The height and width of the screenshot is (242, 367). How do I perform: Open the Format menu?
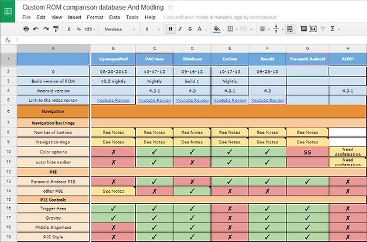coord(95,17)
